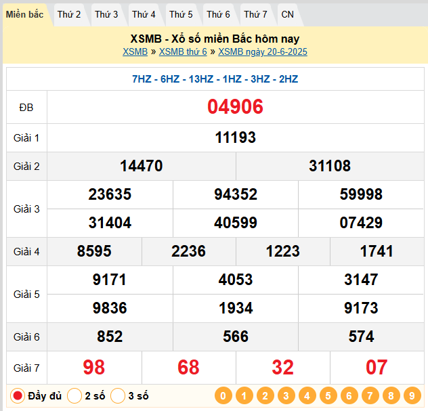Image resolution: width=428 pixels, height=411 pixels.
Task: Switch to the Thứ 2 tab
Action: tap(69, 14)
